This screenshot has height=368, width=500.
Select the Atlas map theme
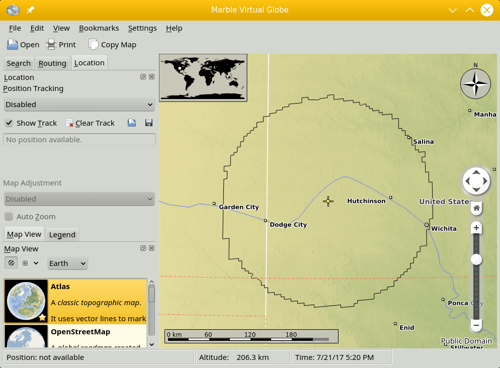click(x=75, y=302)
